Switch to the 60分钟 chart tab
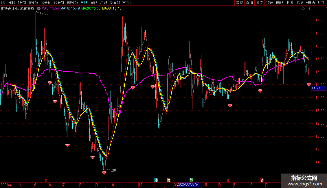The width and height of the screenshot is (327, 188). (x=72, y=3)
